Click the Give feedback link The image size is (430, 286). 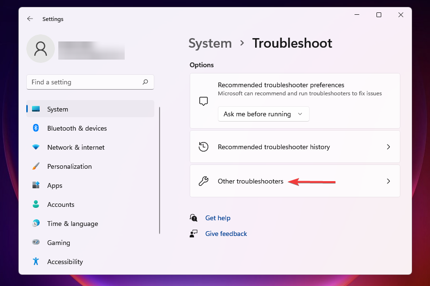[x=226, y=234]
